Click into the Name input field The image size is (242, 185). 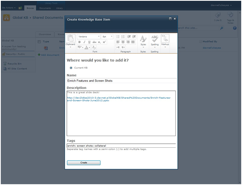pyautogui.click(x=121, y=80)
